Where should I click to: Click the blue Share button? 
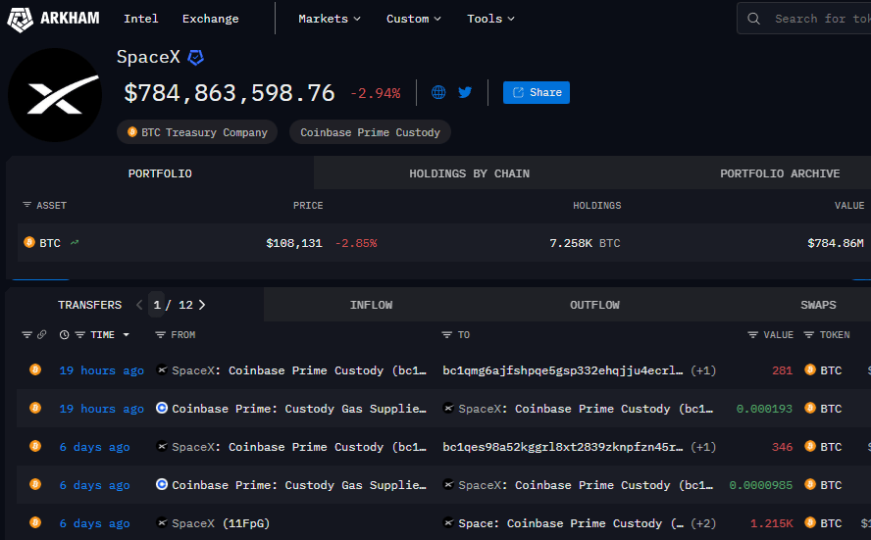point(537,92)
